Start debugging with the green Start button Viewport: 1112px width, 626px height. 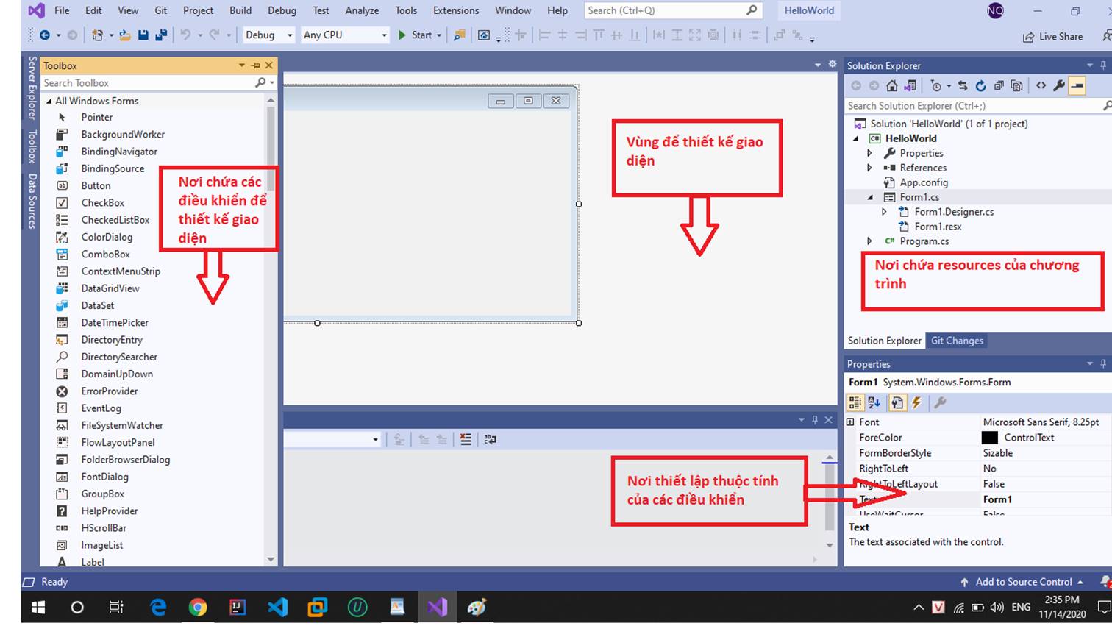tap(402, 35)
